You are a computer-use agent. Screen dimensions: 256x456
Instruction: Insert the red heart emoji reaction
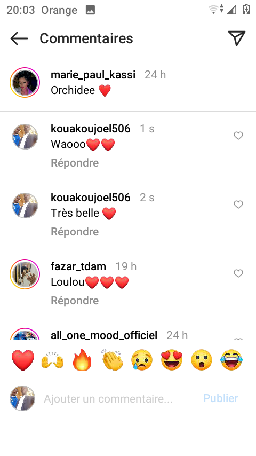[x=23, y=360]
